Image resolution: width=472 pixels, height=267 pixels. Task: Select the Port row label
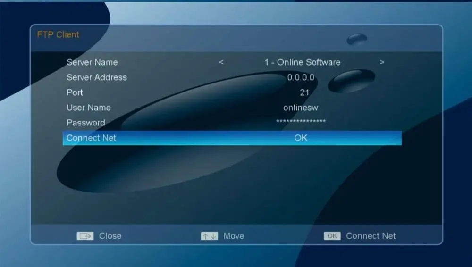[75, 92]
